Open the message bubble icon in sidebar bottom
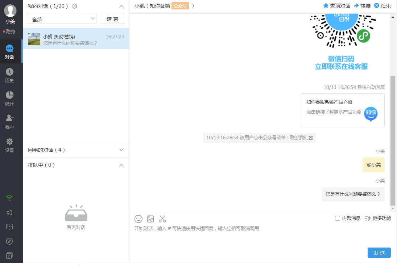 [9, 227]
